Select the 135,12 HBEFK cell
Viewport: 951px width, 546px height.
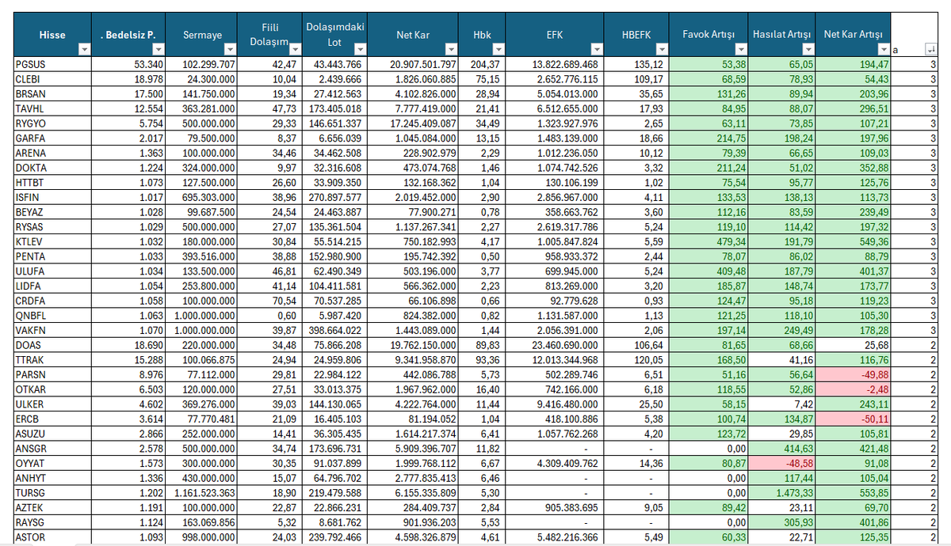click(636, 63)
